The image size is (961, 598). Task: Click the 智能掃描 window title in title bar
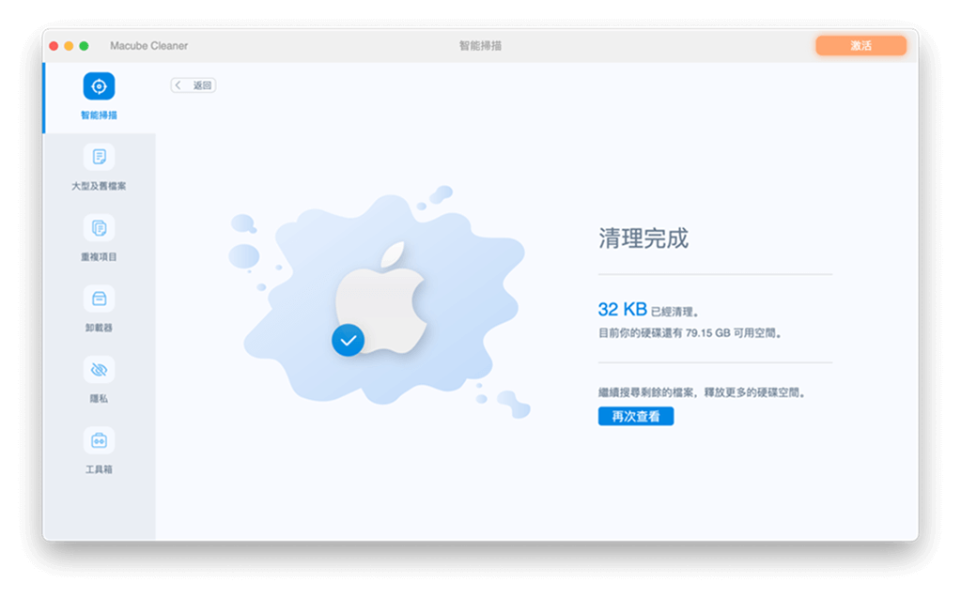click(x=481, y=46)
